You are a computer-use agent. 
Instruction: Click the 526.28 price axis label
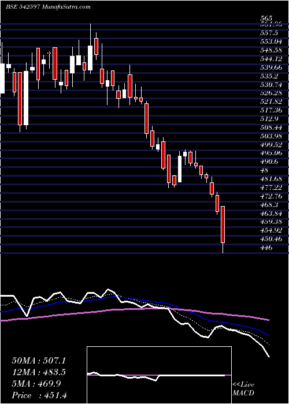coord(272,93)
